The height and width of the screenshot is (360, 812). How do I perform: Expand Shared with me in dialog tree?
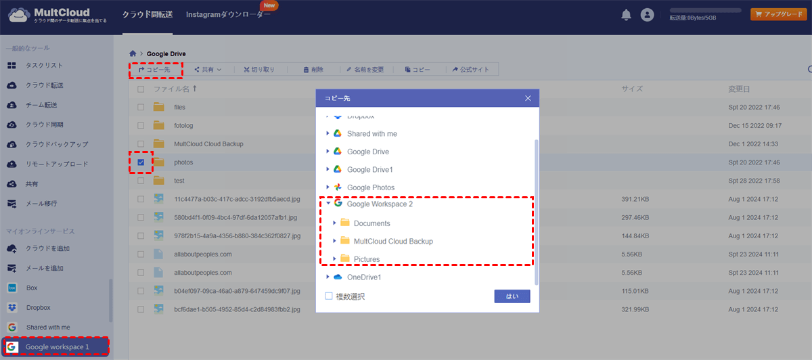[328, 134]
